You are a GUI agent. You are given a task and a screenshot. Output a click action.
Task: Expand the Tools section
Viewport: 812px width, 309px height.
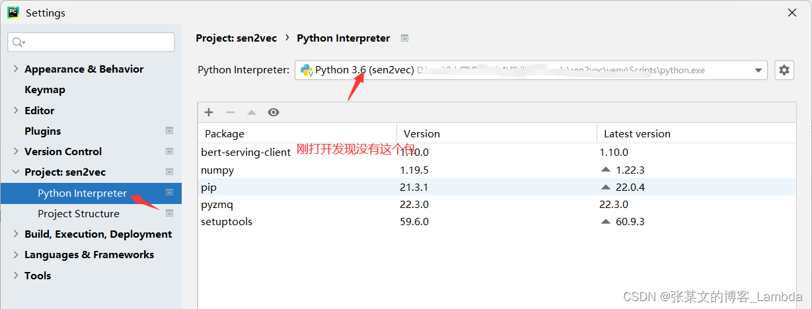pyautogui.click(x=16, y=275)
